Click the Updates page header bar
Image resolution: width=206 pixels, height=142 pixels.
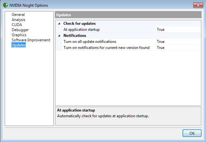[x=128, y=15]
